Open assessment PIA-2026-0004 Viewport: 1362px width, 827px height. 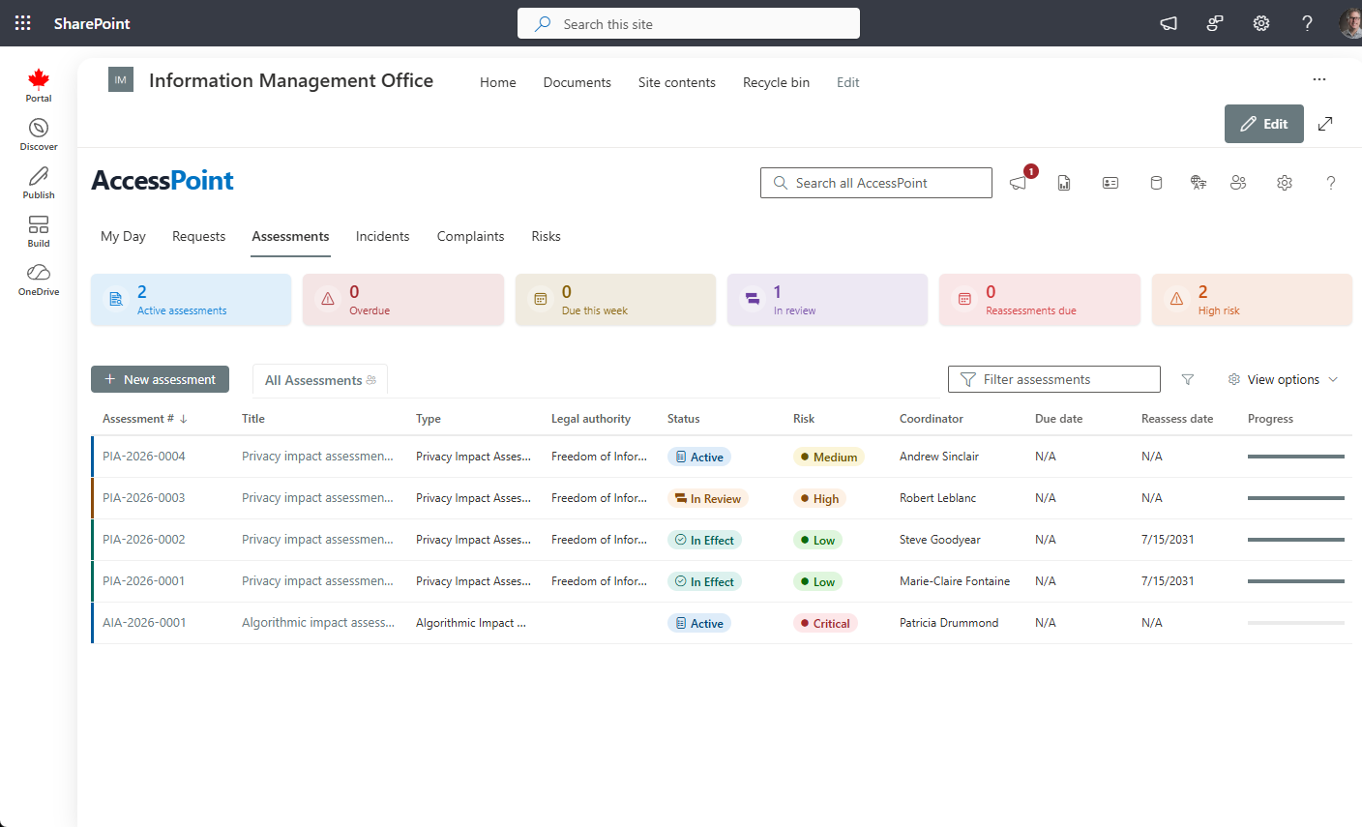(x=144, y=457)
